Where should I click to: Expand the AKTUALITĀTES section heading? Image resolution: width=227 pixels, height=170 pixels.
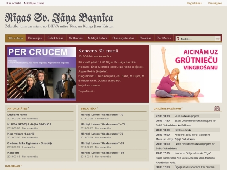click(17, 109)
